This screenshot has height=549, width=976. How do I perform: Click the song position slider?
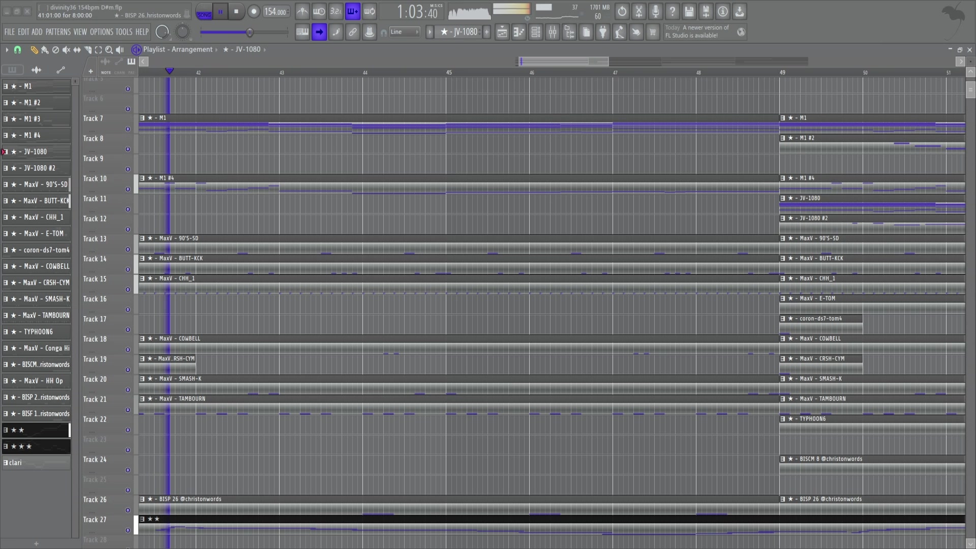pos(244,33)
